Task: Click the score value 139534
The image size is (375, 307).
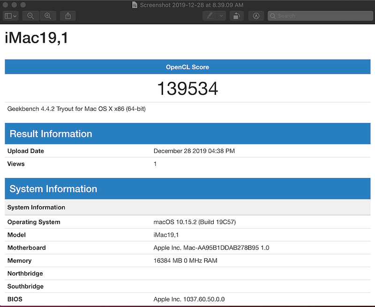Action: click(187, 89)
